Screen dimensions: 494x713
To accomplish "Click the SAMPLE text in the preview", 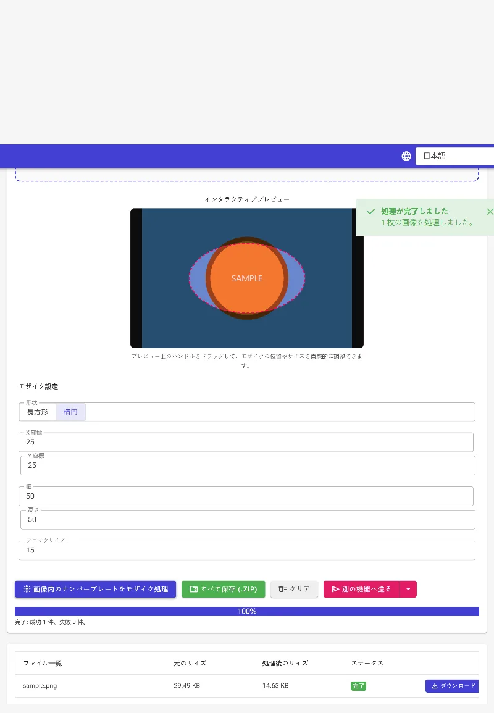I will [246, 278].
